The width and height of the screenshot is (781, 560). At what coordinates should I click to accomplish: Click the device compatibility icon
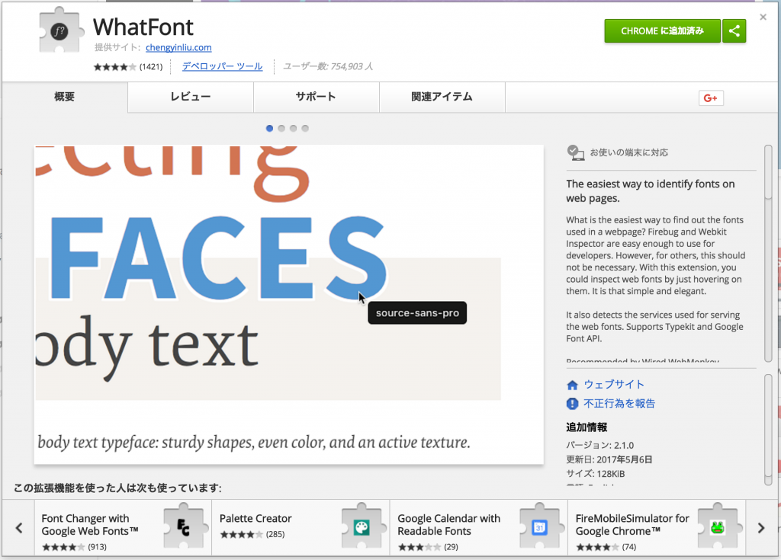(575, 152)
